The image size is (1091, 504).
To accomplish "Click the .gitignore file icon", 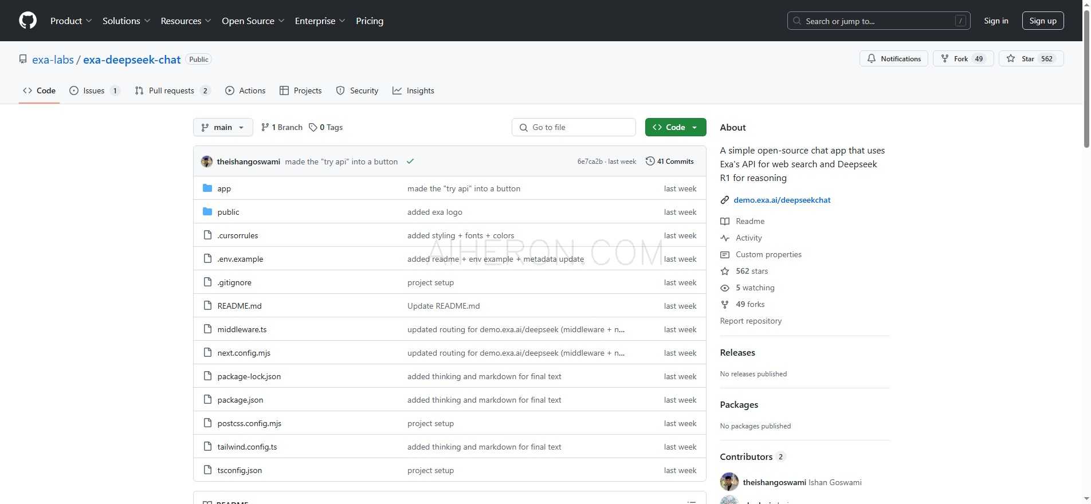I will click(x=207, y=282).
